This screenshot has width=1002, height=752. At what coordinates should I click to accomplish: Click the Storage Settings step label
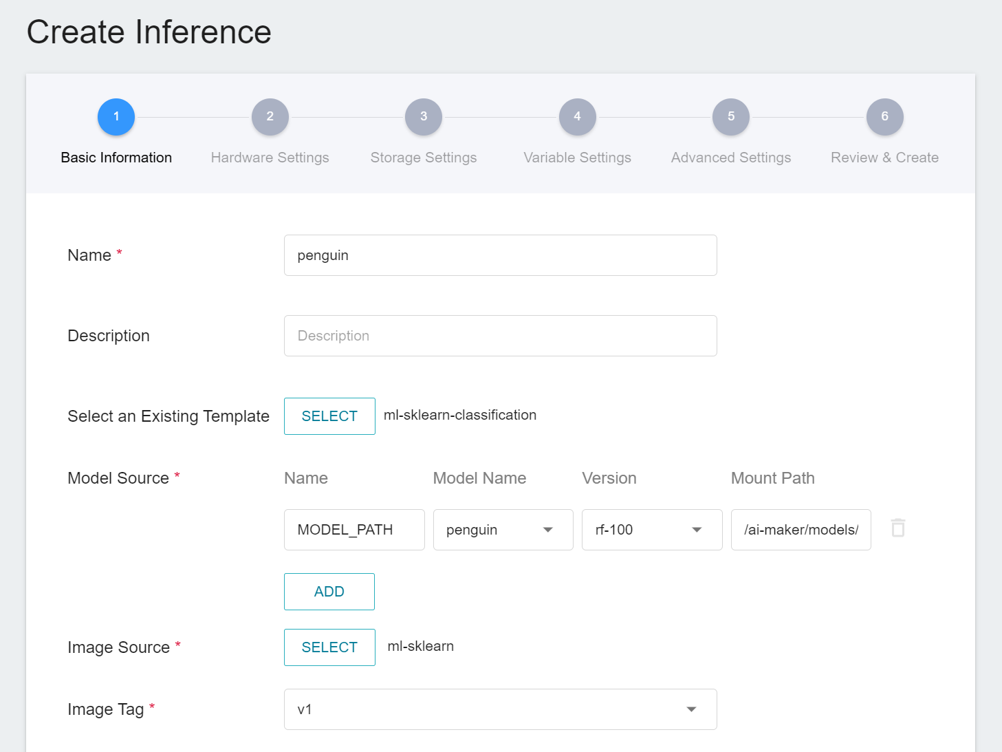click(x=424, y=158)
